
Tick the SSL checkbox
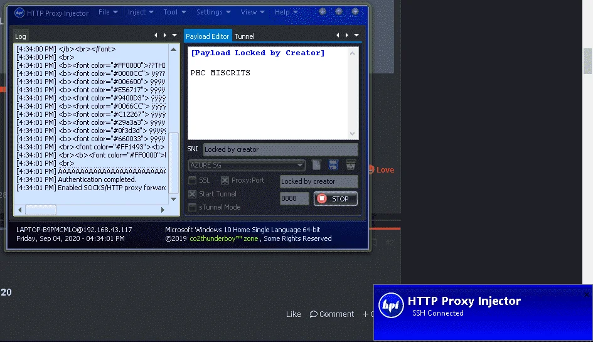(x=193, y=181)
